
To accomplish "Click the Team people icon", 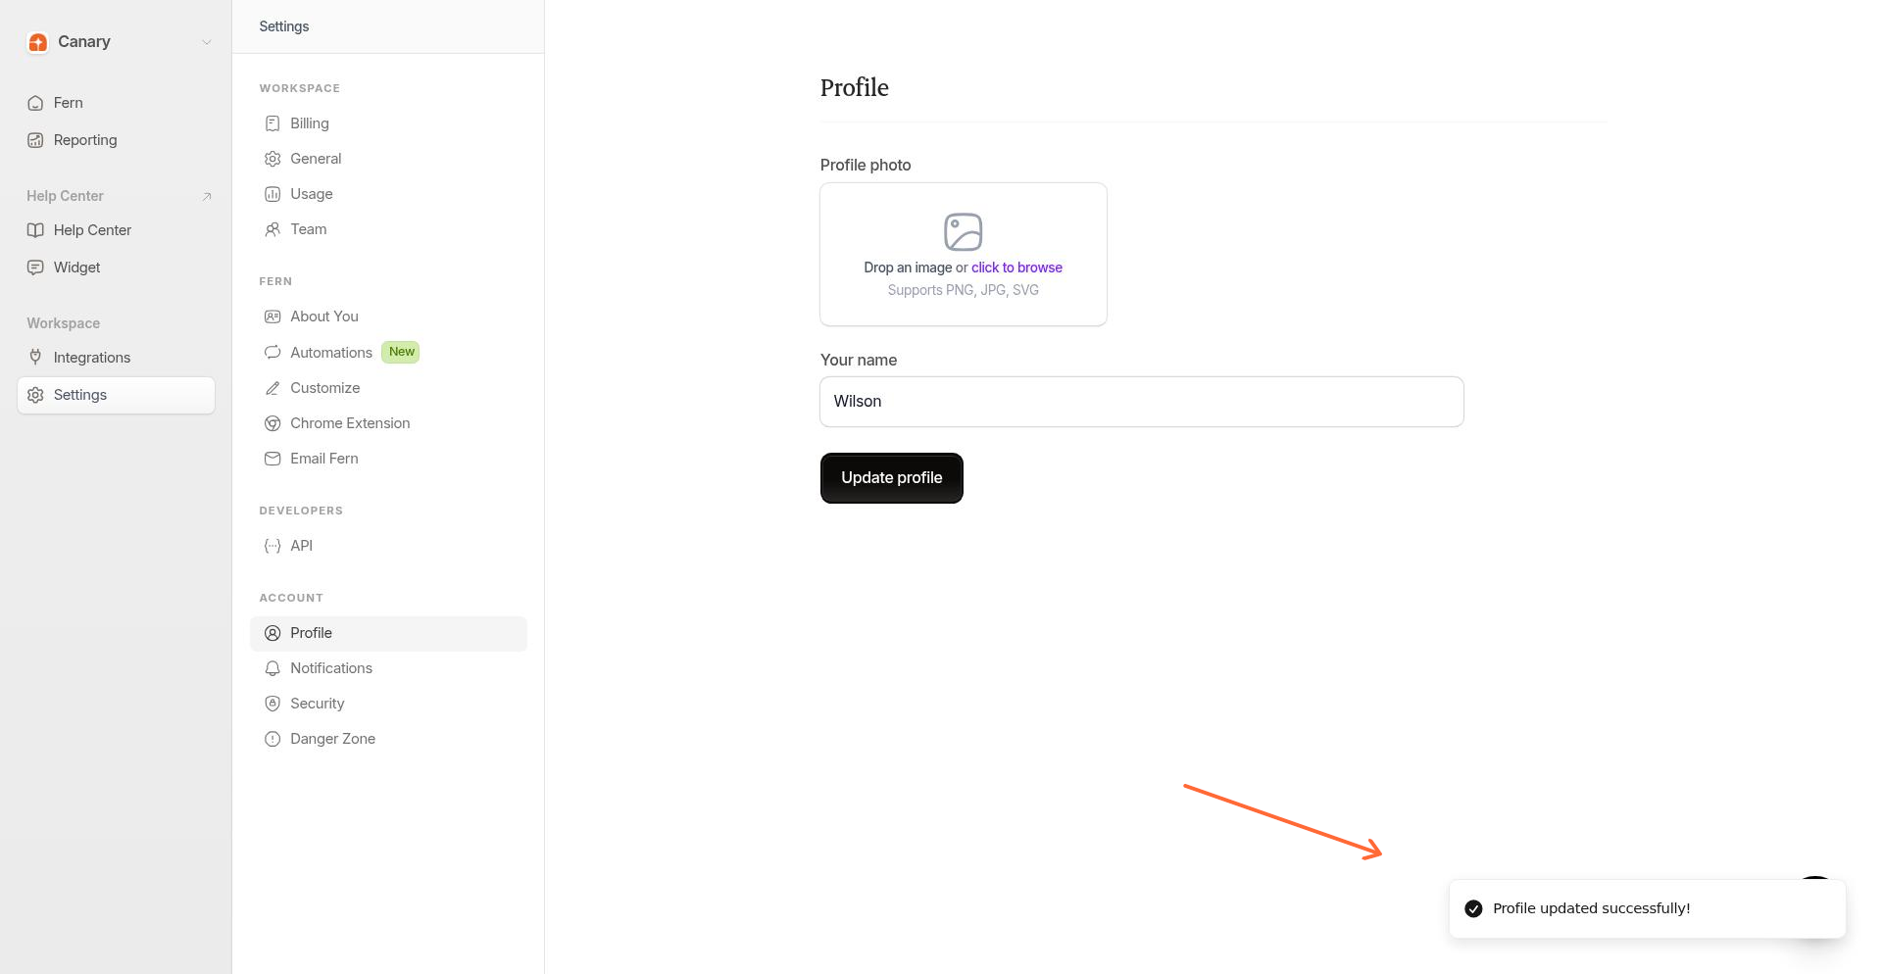I will pyautogui.click(x=272, y=229).
